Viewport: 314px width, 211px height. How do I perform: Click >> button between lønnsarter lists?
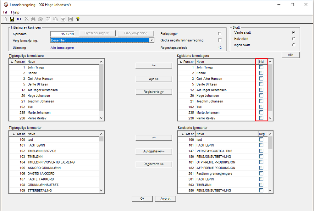[x=154, y=138]
